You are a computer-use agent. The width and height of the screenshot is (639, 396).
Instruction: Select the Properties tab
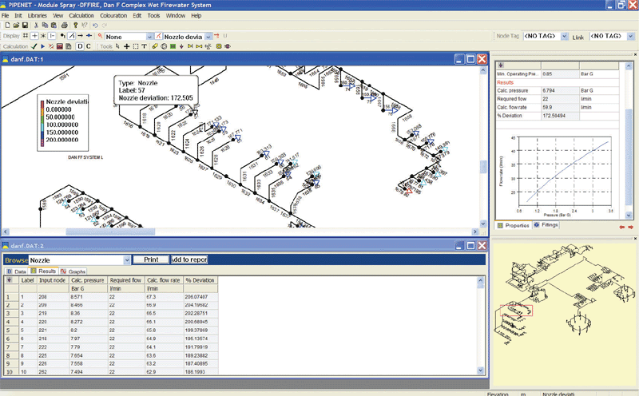[514, 225]
